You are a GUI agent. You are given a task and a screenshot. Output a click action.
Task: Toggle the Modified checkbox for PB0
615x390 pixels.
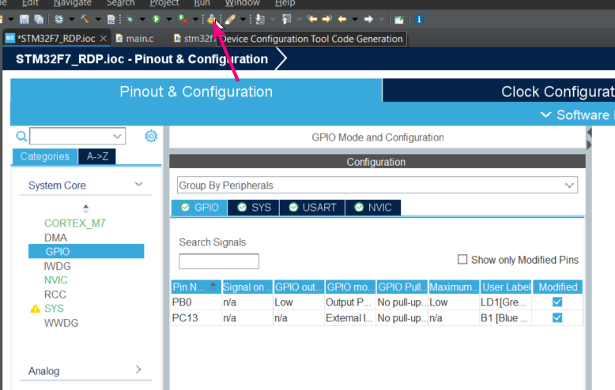tap(557, 302)
